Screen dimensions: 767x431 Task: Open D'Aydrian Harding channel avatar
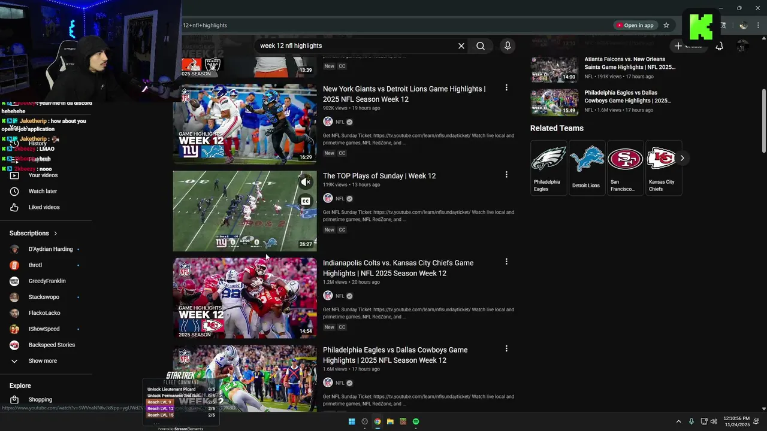[14, 249]
